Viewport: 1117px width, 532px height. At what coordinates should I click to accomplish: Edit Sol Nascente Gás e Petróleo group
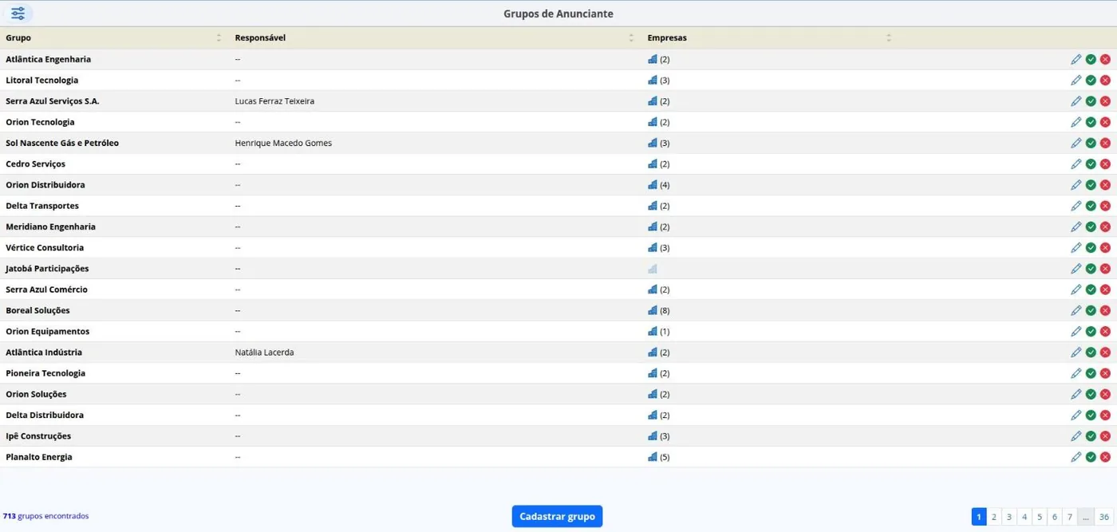coord(1076,143)
